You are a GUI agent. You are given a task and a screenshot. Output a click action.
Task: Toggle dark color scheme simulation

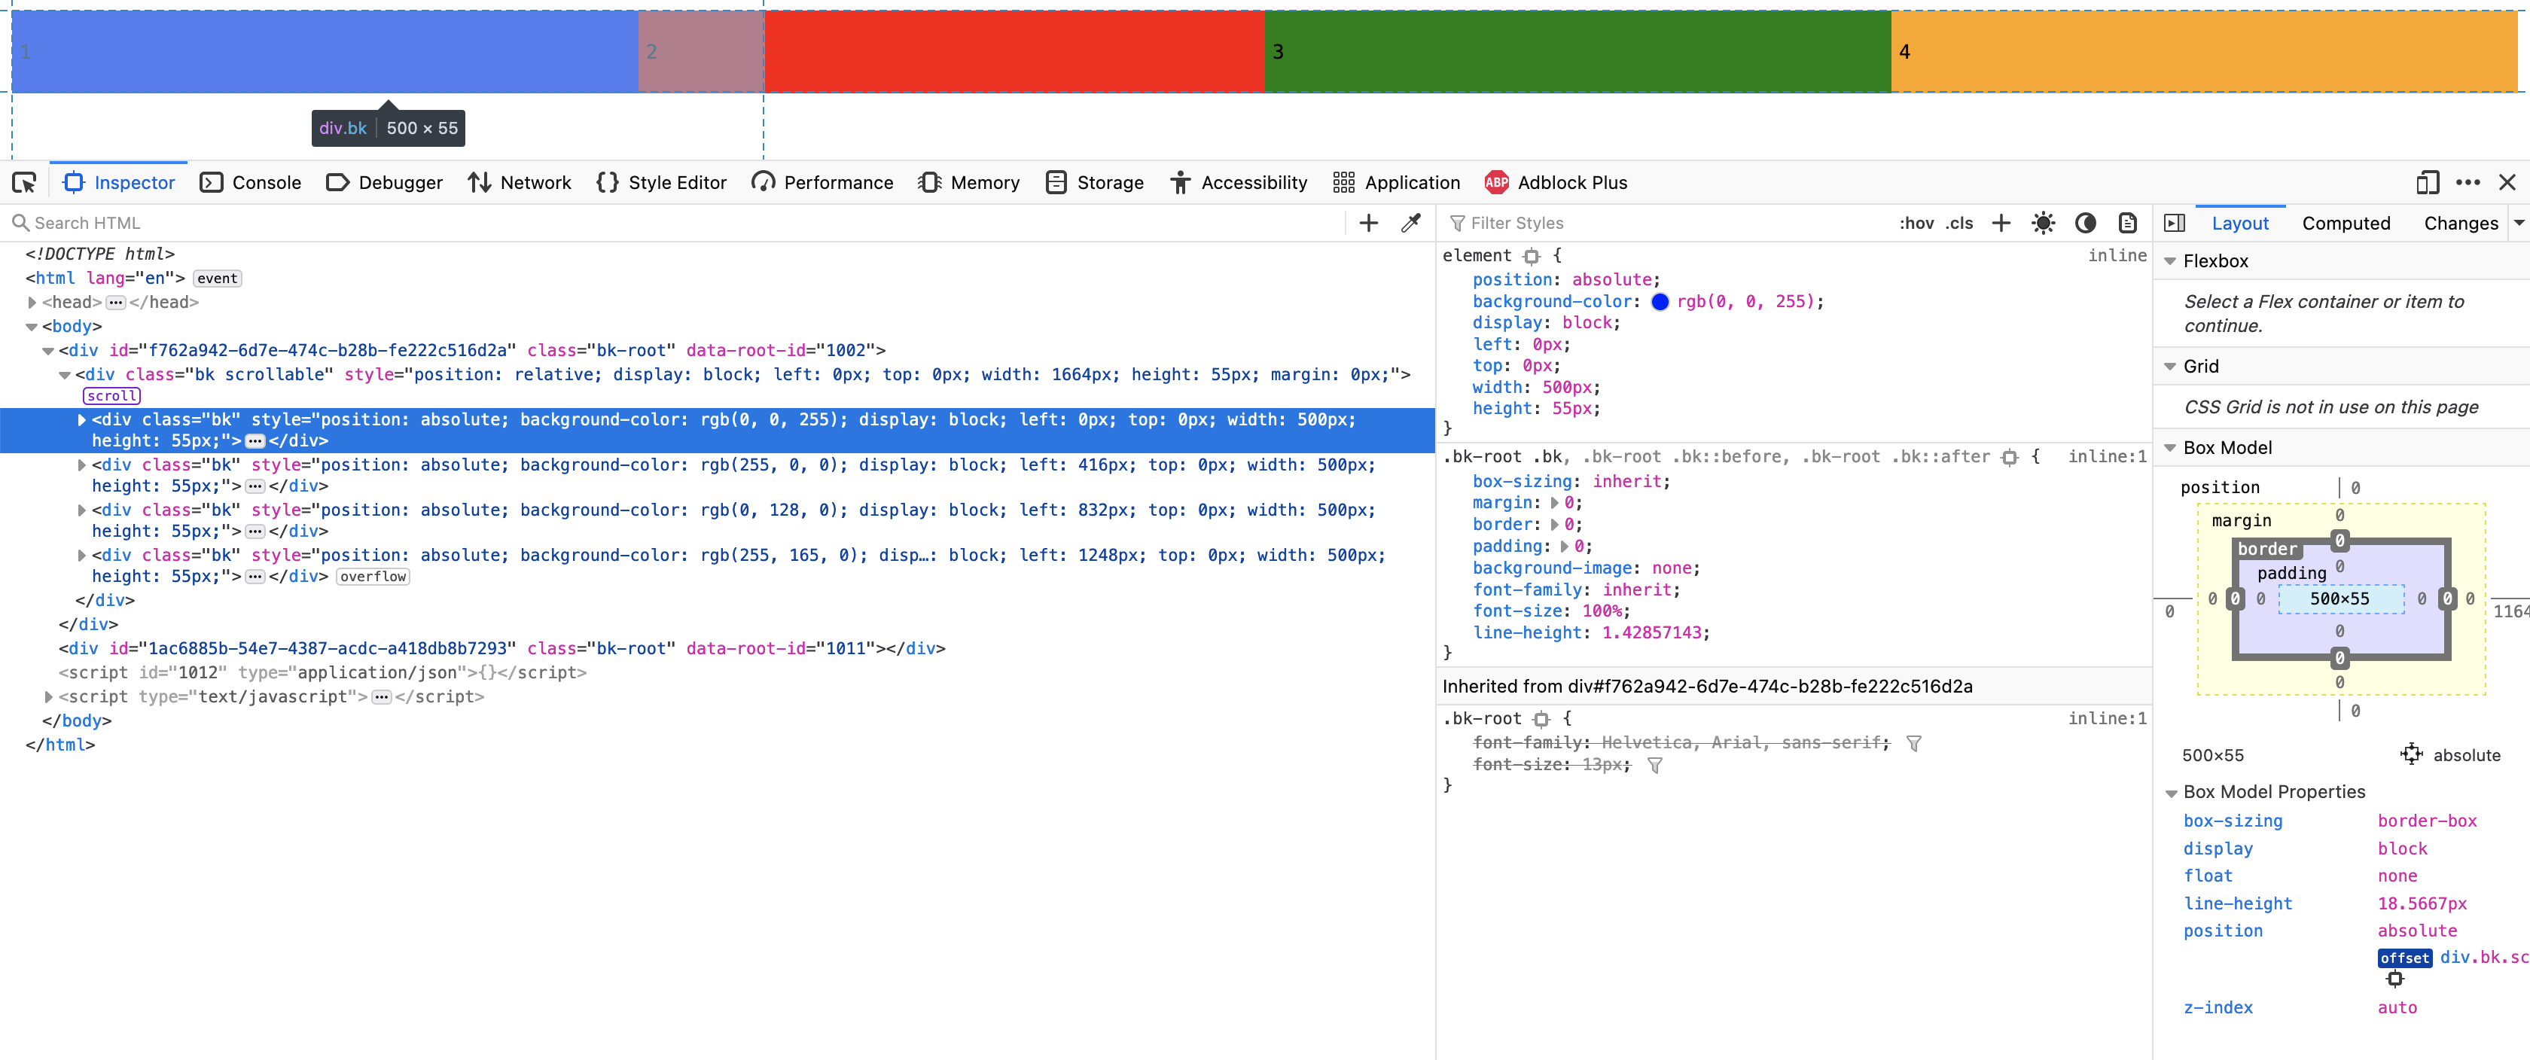(2085, 223)
